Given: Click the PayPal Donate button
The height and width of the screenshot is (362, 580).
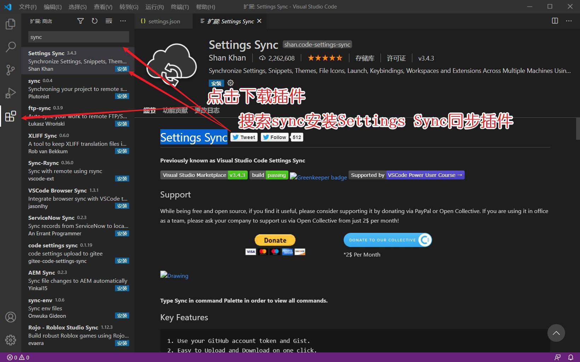Looking at the screenshot, I should click(275, 240).
